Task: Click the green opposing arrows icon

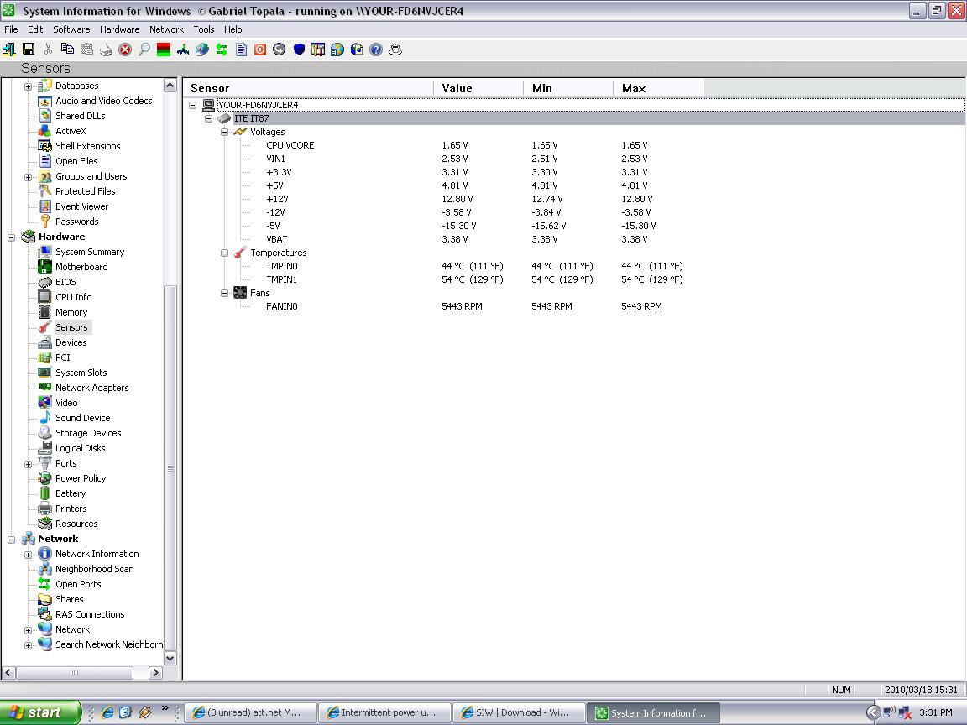Action: (222, 50)
